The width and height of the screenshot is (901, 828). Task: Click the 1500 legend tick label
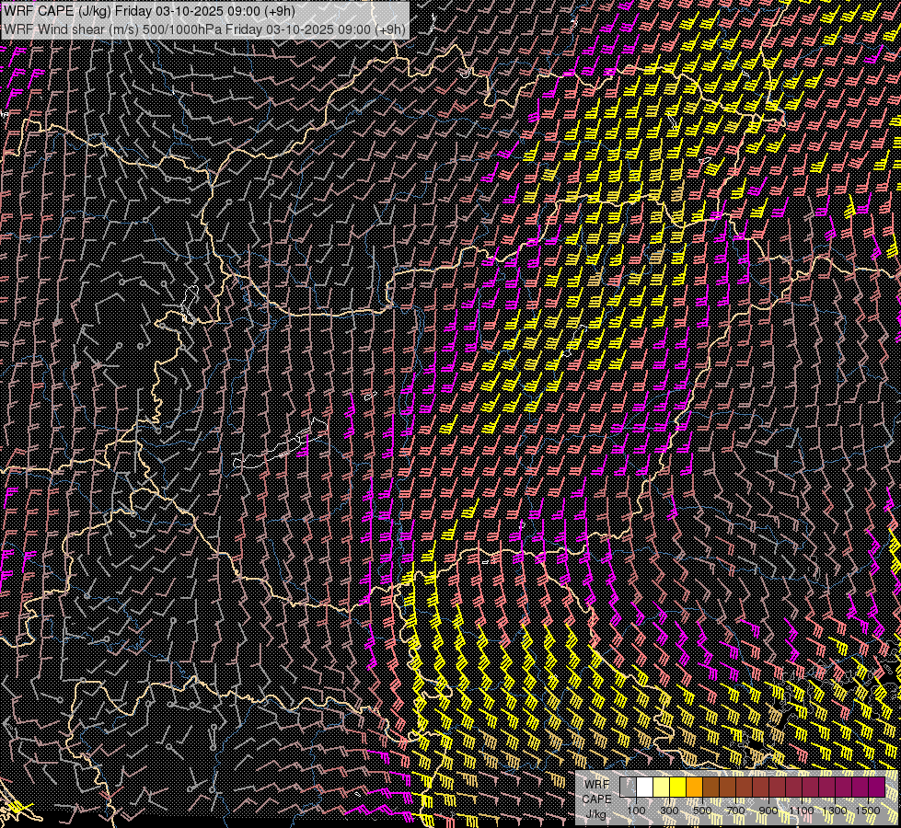(x=868, y=811)
